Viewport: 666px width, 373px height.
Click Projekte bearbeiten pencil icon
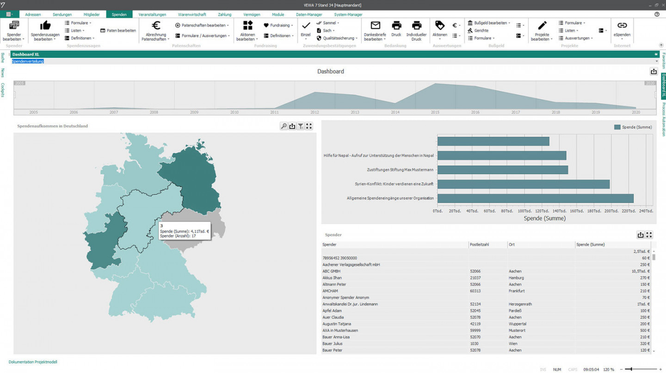click(542, 25)
